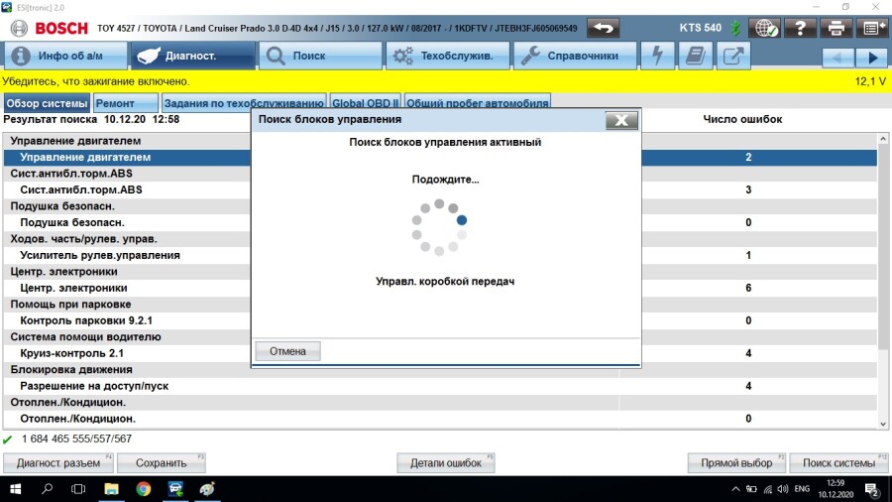This screenshot has width=892, height=502.
Task: Open Детали ошибок button
Action: 446,462
